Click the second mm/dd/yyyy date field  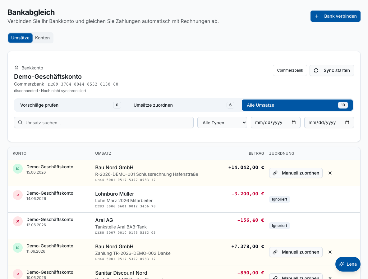click(x=329, y=122)
